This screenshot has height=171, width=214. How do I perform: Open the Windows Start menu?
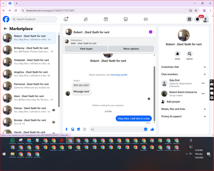tap(4, 154)
